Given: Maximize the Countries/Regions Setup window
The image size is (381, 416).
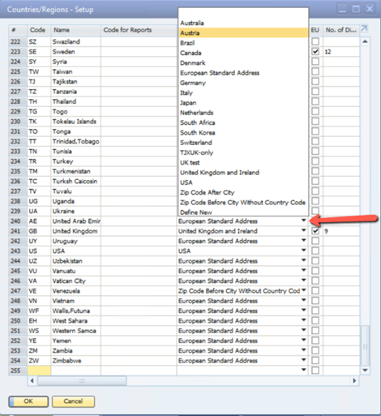Looking at the screenshot, I should (356, 9).
